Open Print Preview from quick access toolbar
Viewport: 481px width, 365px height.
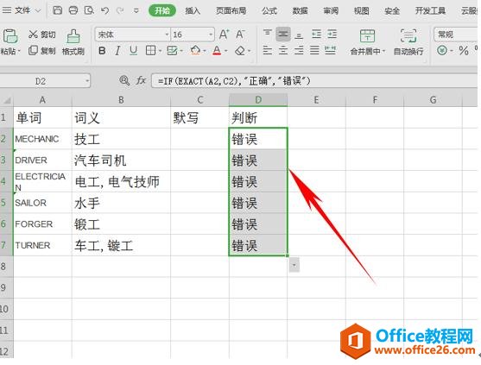coord(89,10)
